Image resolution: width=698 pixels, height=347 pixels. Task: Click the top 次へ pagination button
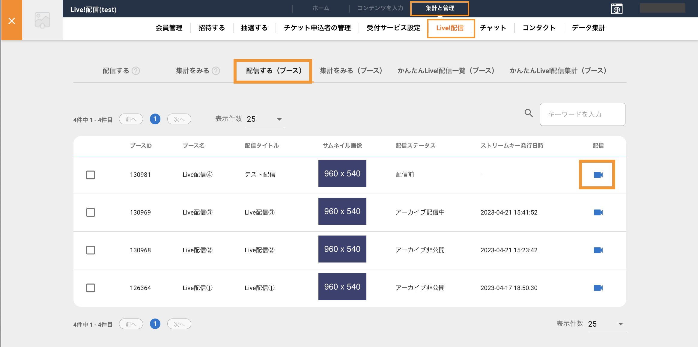pyautogui.click(x=179, y=119)
